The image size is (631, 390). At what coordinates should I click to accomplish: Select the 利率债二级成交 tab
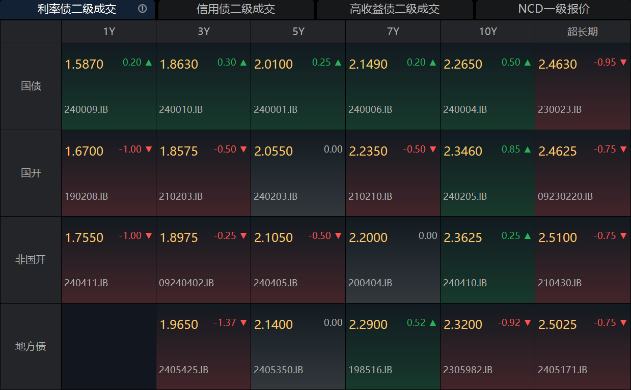[x=76, y=10]
